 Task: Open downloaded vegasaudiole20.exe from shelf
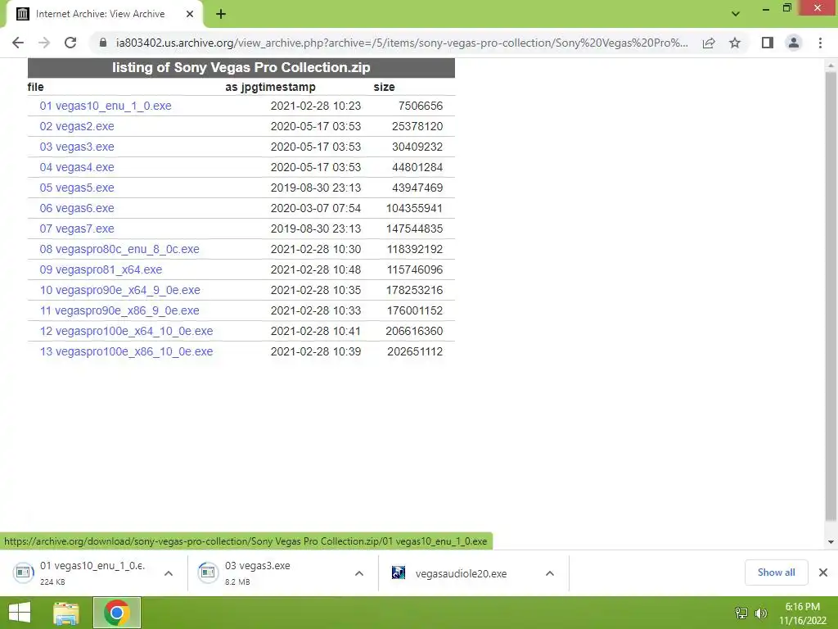pyautogui.click(x=461, y=573)
